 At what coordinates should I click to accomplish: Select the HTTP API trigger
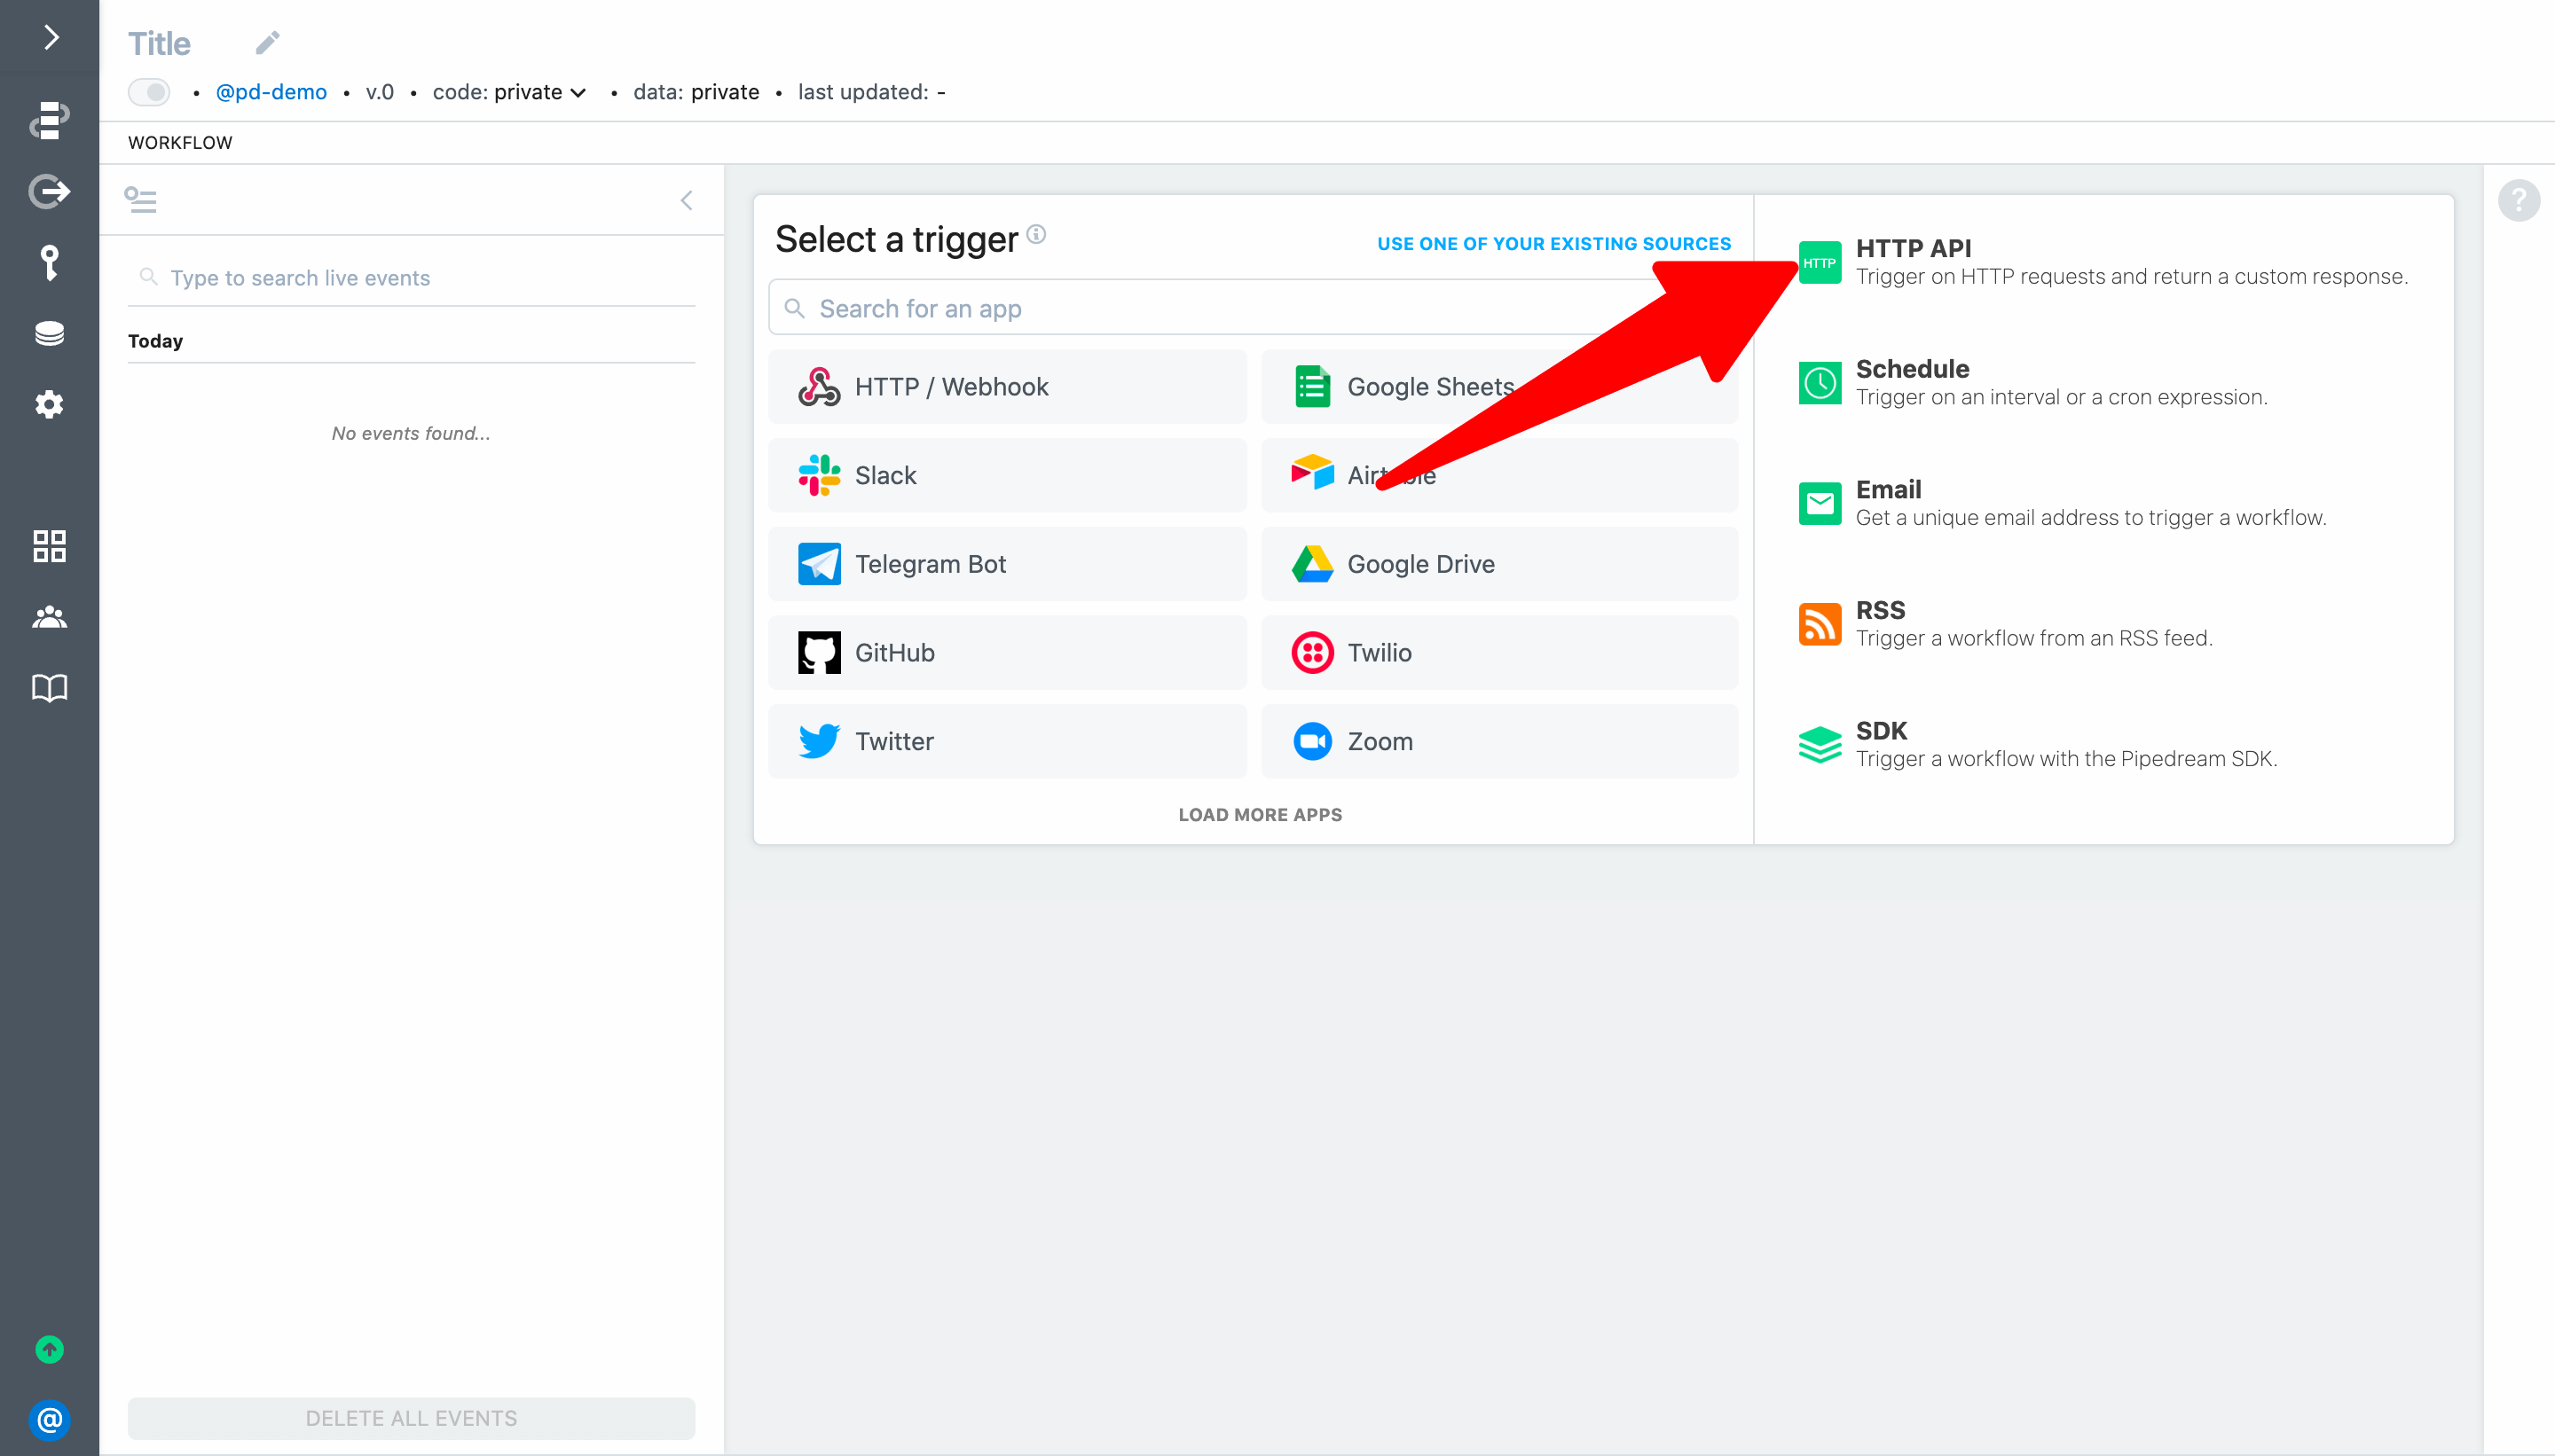pos(1913,249)
